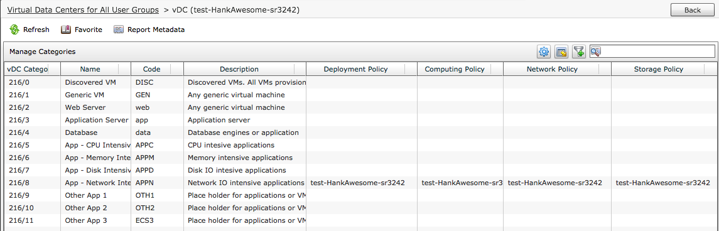
Task: Click the Report Metadata icon
Action: pyautogui.click(x=119, y=30)
